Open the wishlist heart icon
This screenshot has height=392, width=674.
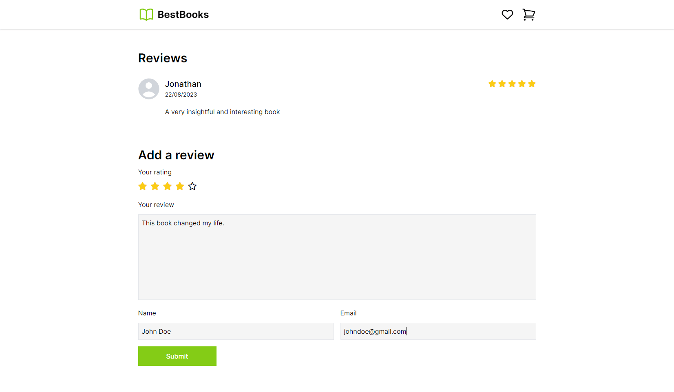click(x=507, y=15)
